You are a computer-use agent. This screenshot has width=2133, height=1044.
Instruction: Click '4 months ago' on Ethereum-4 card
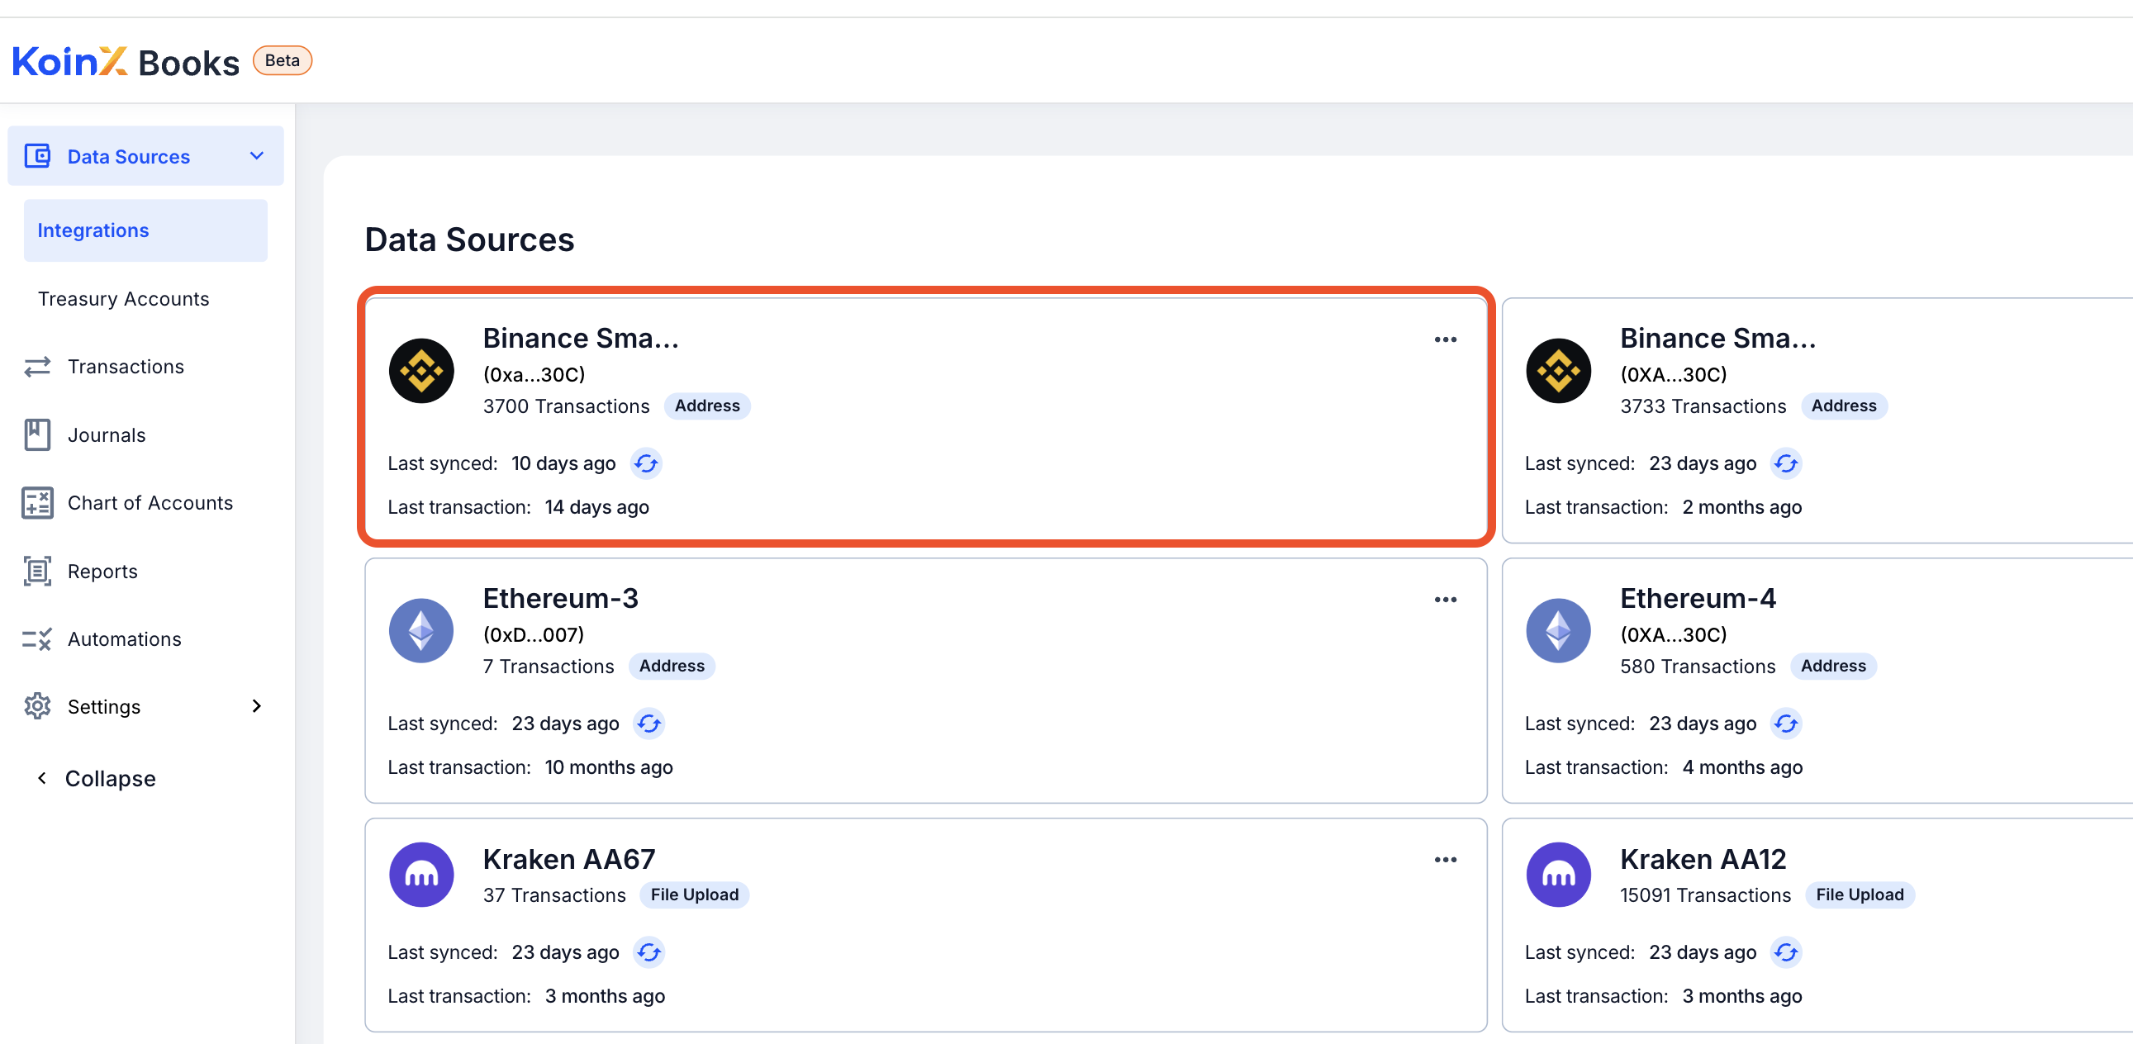[x=1742, y=767]
